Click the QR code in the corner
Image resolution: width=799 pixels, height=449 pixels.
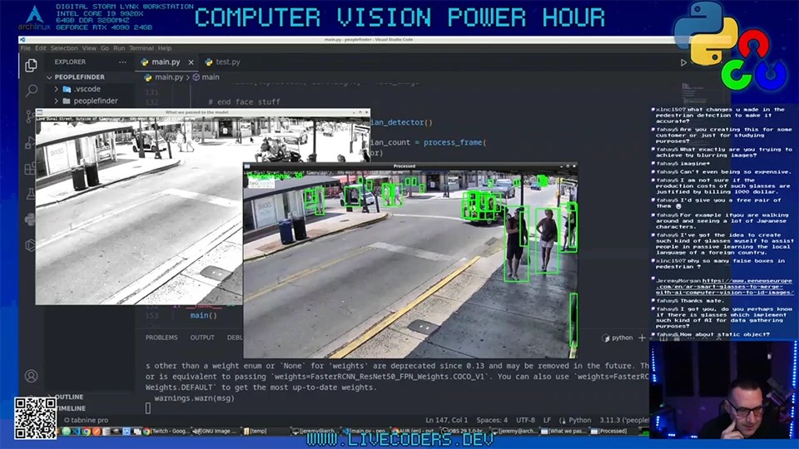click(x=35, y=418)
